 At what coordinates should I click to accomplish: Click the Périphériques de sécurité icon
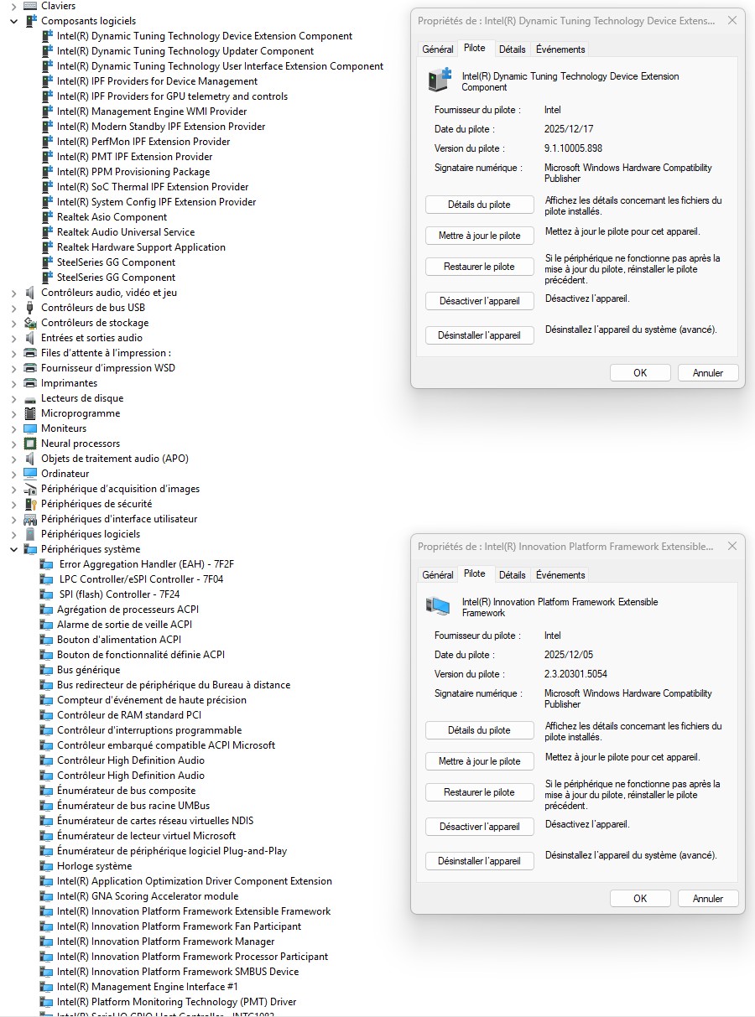30,504
